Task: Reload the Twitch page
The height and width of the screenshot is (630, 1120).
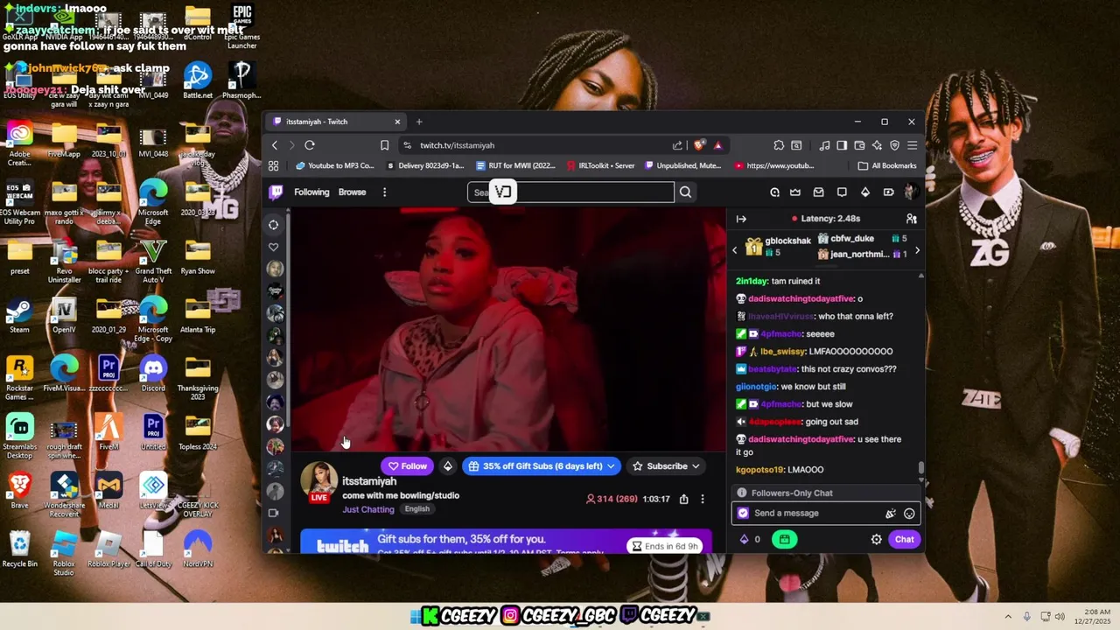Action: [310, 145]
